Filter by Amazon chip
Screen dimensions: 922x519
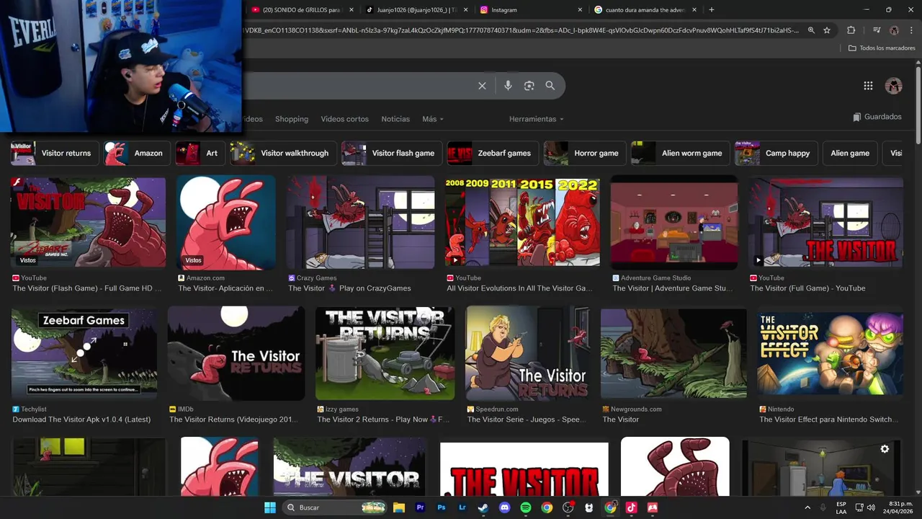[x=137, y=153]
